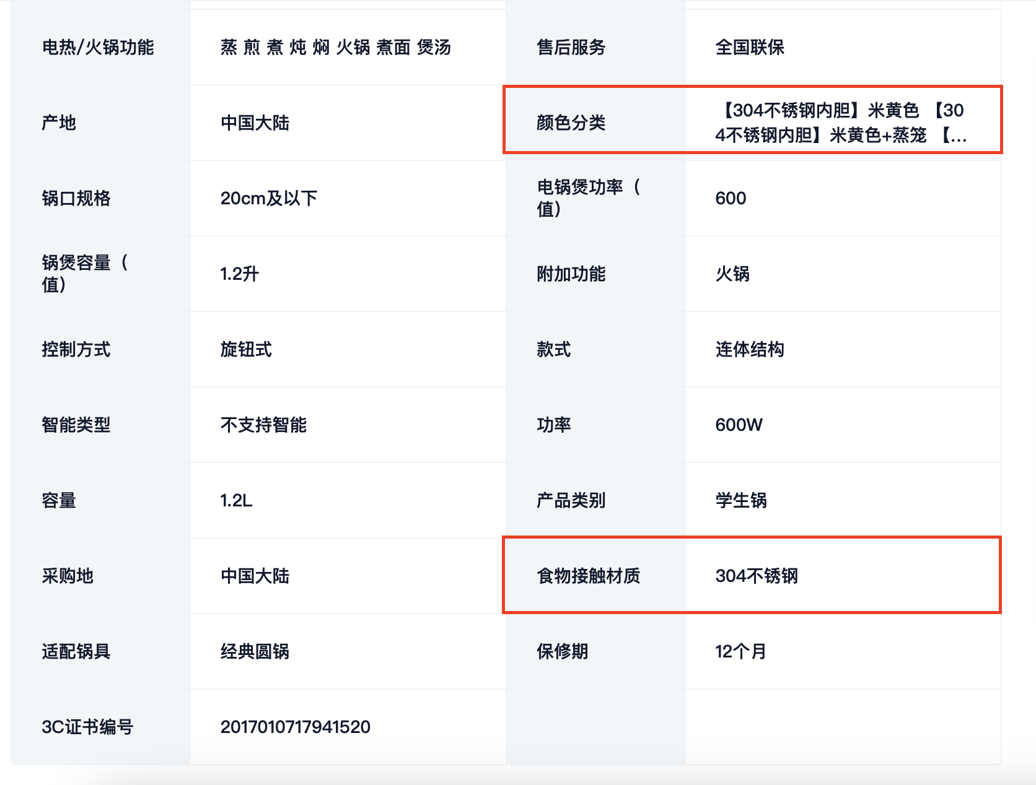Click the 保修期 label
This screenshot has height=785, width=1036.
[x=562, y=651]
